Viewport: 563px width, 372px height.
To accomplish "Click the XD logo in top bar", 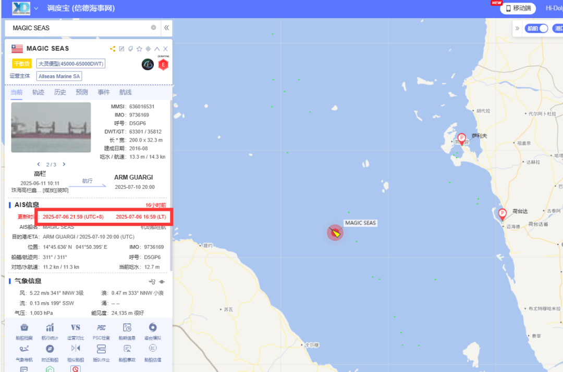I will (21, 8).
